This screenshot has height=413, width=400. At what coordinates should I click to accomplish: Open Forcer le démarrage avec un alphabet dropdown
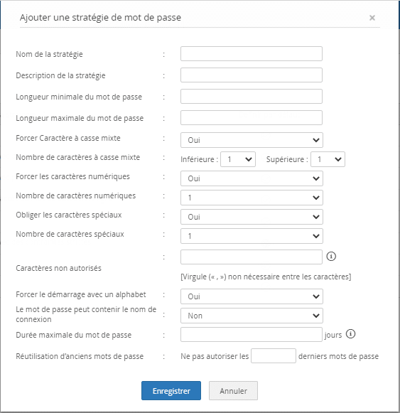252,296
